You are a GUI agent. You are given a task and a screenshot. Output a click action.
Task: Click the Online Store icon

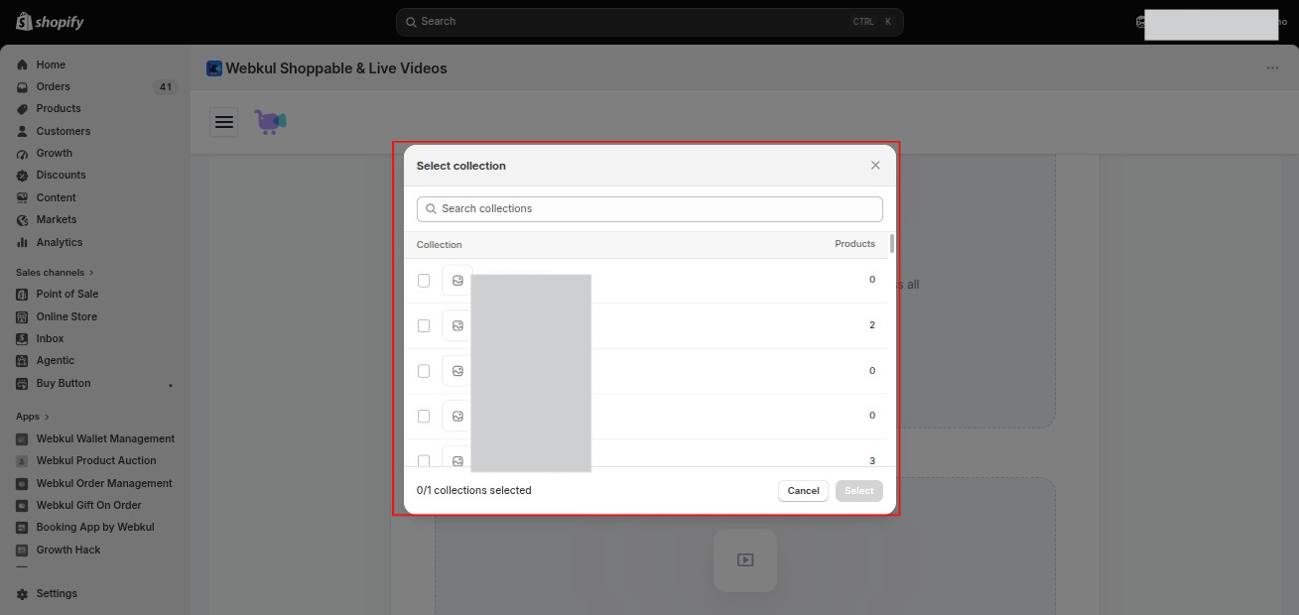pyautogui.click(x=23, y=316)
